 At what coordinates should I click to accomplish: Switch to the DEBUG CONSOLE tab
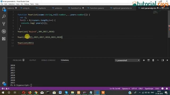pos(48,60)
